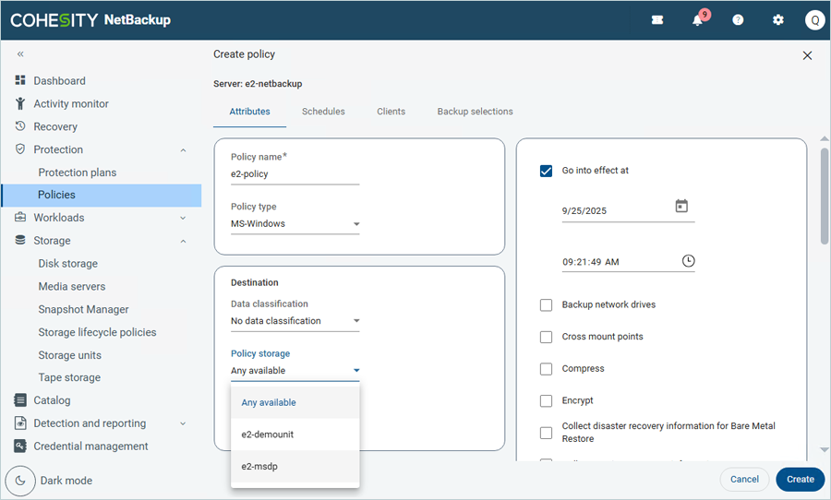Image resolution: width=831 pixels, height=500 pixels.
Task: Check the Encrypt checkbox
Action: (546, 401)
